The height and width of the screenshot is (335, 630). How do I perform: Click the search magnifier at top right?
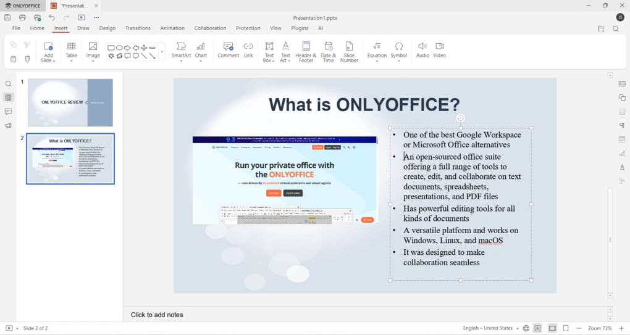(616, 28)
